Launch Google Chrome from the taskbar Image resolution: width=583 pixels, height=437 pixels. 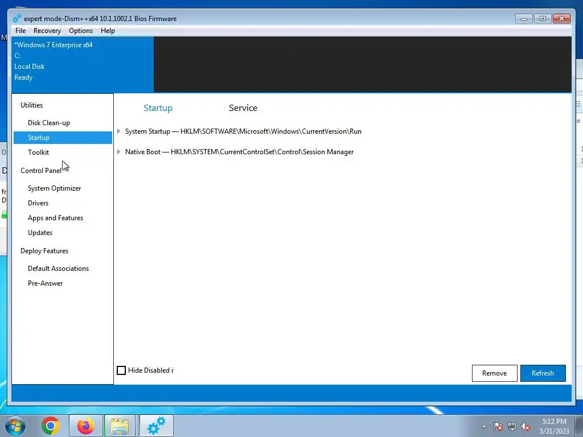tap(51, 426)
